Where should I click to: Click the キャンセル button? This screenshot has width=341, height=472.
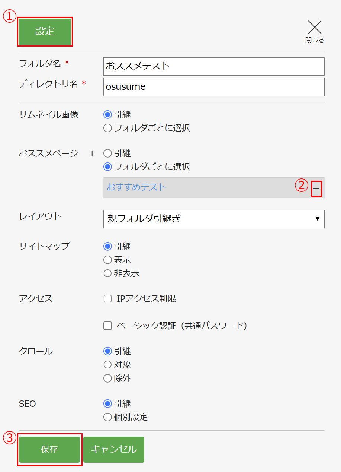[114, 450]
